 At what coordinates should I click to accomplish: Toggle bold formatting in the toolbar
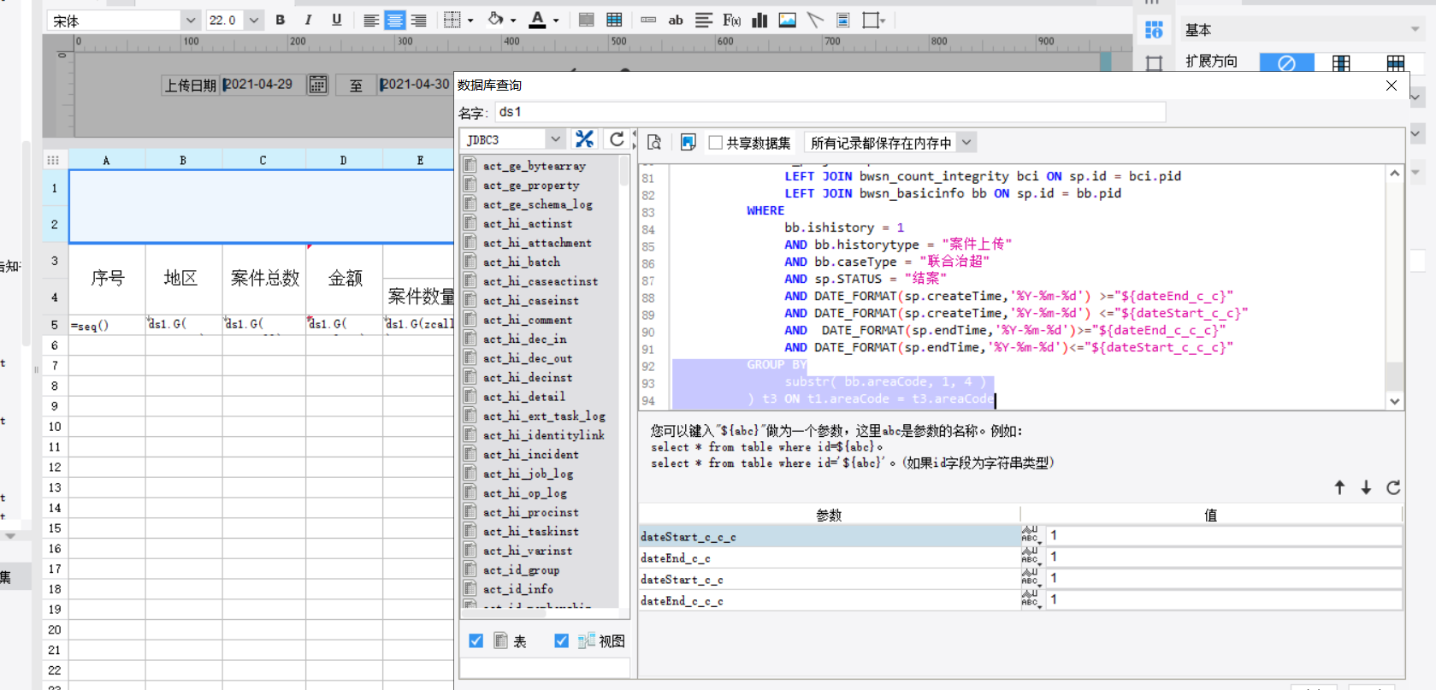(281, 20)
